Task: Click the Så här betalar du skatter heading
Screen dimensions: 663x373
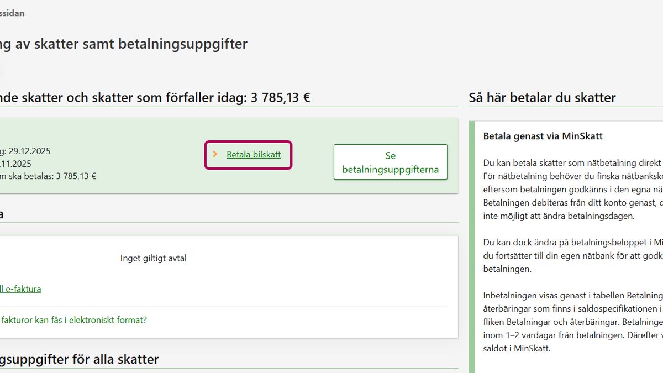Action: [x=542, y=98]
